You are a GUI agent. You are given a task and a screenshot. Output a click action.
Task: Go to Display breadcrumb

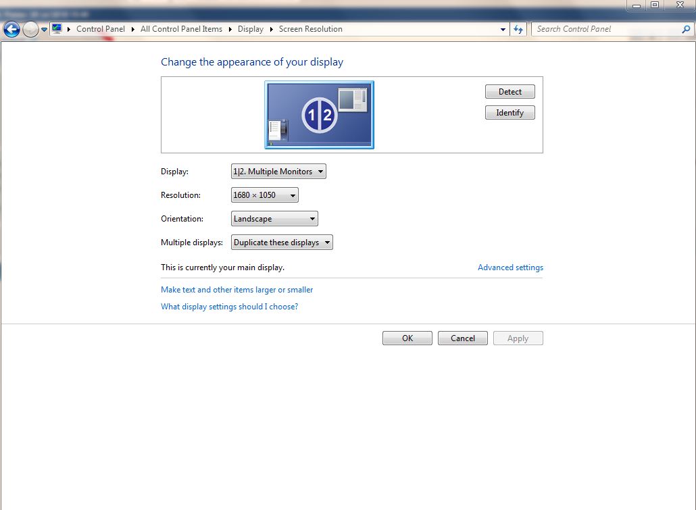pos(250,29)
